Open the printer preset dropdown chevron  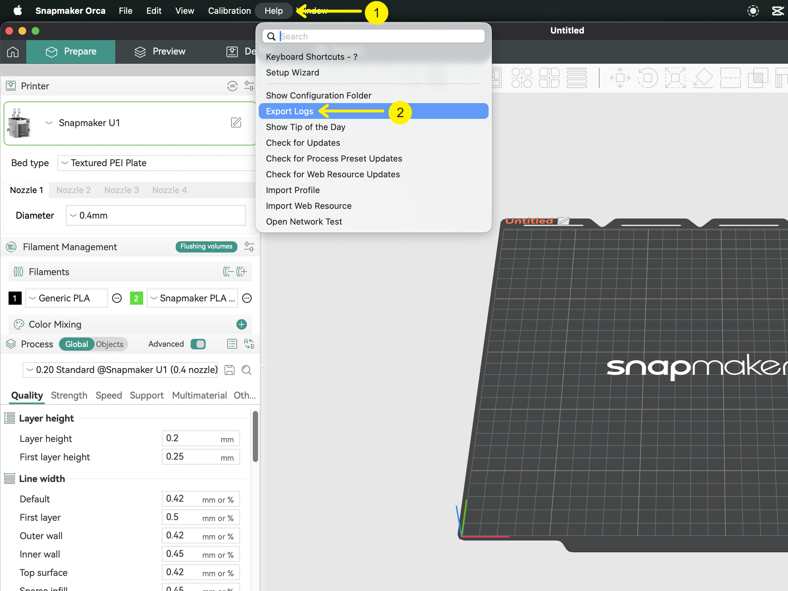[x=49, y=123]
